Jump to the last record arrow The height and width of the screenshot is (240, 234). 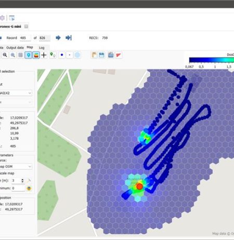coord(69,38)
